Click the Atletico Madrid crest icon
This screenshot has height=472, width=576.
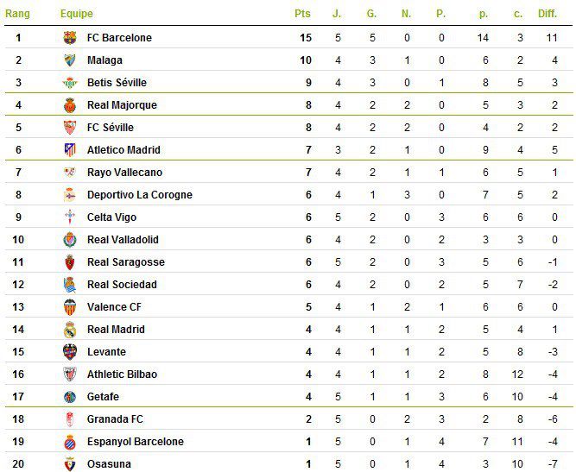tap(70, 150)
